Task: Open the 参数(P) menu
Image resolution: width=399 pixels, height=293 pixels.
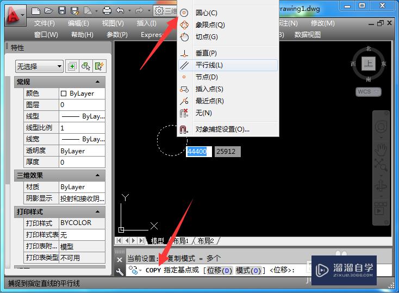Action: 117,35
